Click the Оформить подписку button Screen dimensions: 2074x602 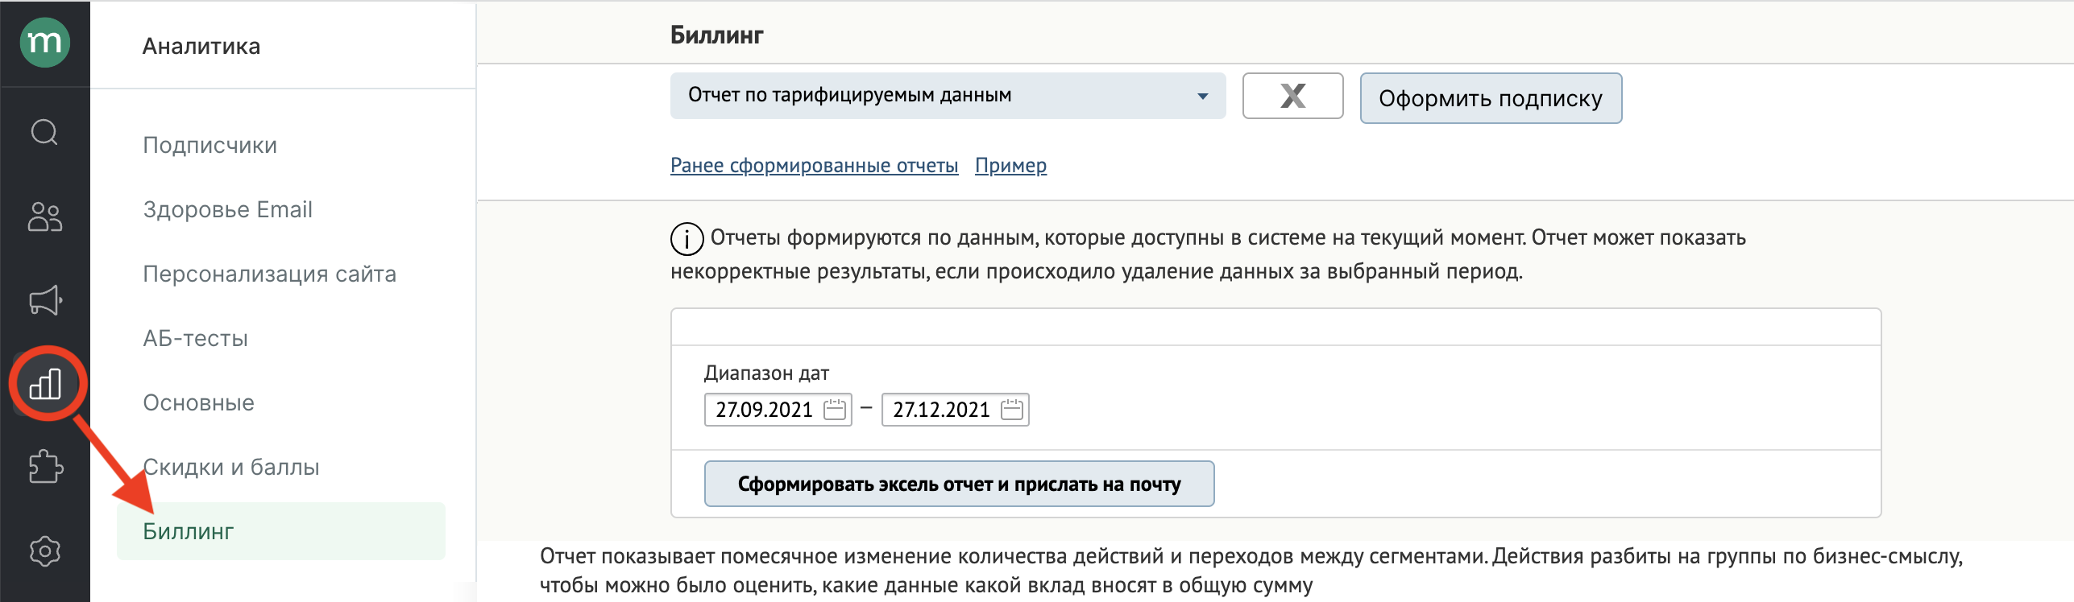[1491, 98]
